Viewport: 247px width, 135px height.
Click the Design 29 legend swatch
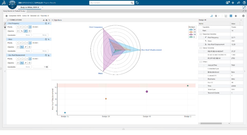191,32
